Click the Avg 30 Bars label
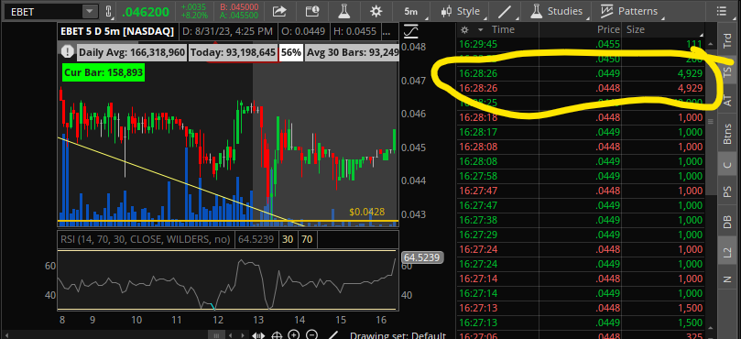This screenshot has width=741, height=339. [x=352, y=52]
